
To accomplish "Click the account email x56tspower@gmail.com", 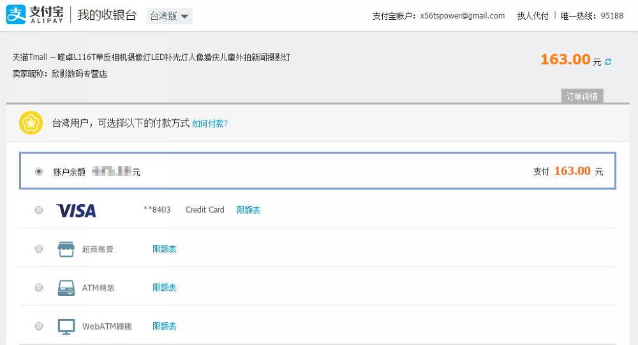I will pos(462,16).
